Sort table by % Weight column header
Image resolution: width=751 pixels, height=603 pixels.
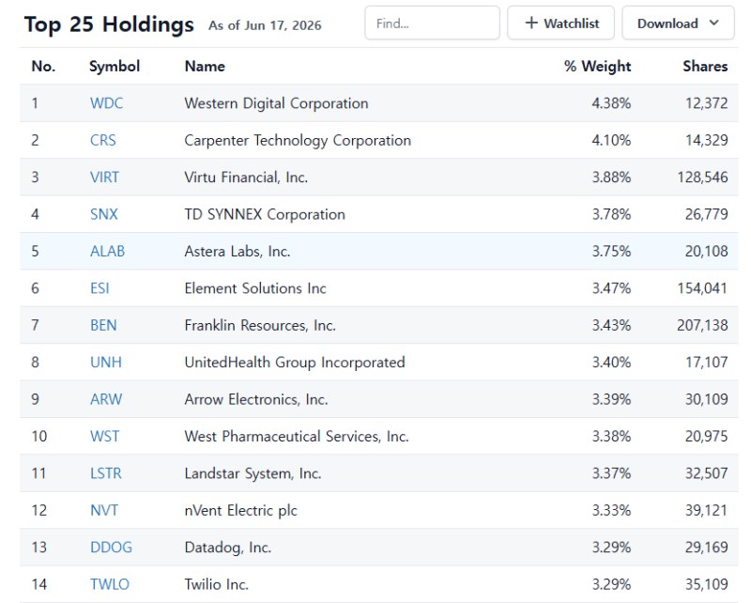pos(597,66)
